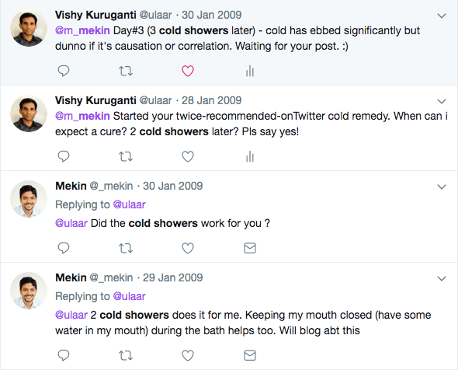Retweet the 30 Jan Vishy Kuruganti tweet

[x=126, y=71]
